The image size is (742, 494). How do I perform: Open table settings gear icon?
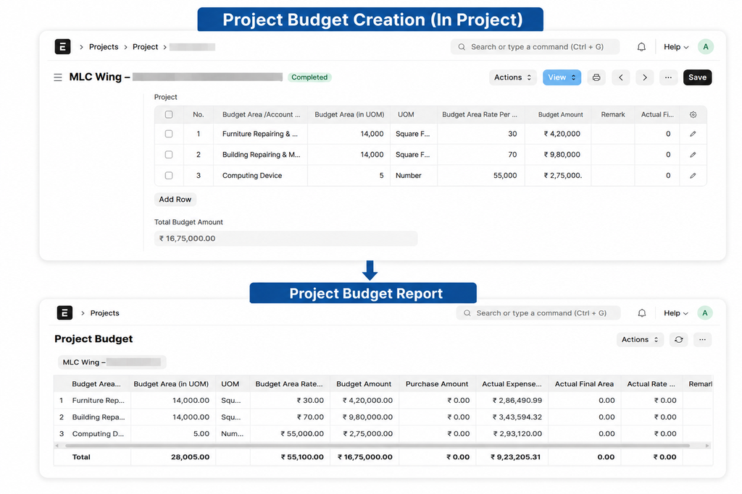pos(693,115)
